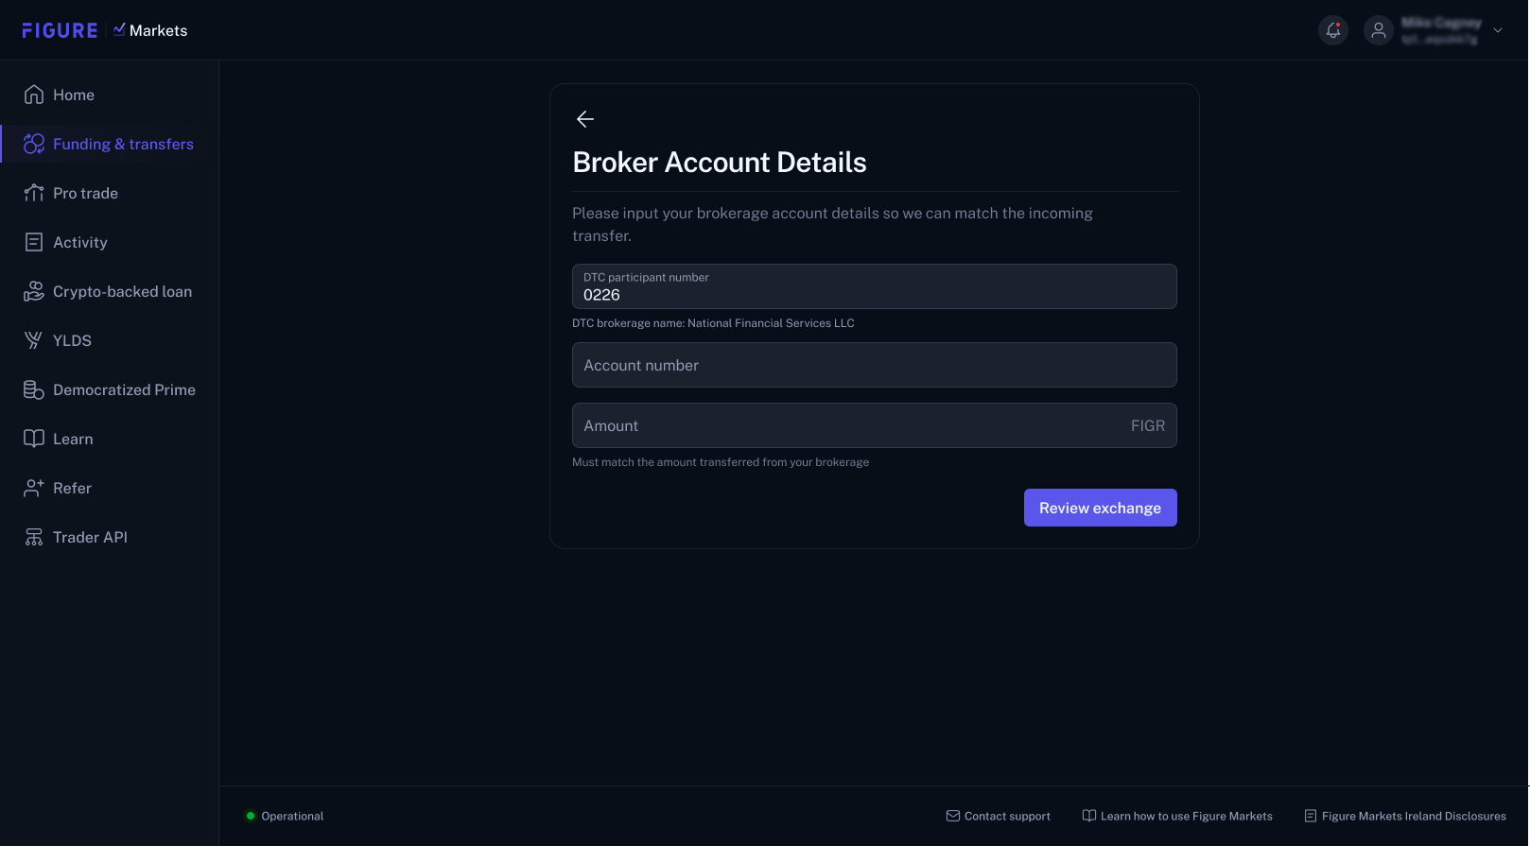1530x846 pixels.
Task: Click the back arrow icon
Action: 585,119
